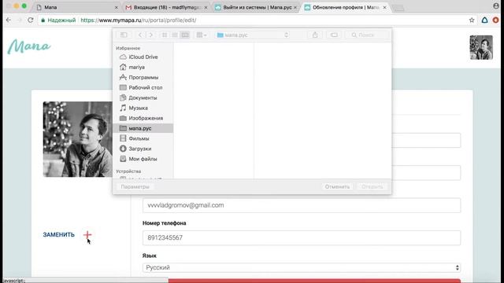
Task: Close the Выйти из системы tab
Action: point(295,7)
